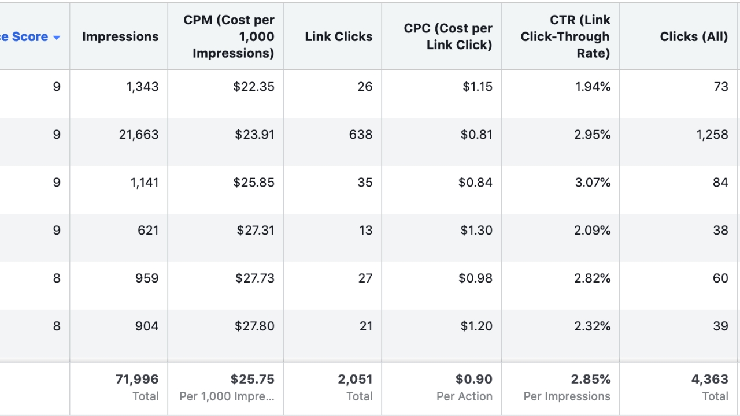Select the 71,996 total impressions cell
Screen dimensions: 740x416
point(137,380)
